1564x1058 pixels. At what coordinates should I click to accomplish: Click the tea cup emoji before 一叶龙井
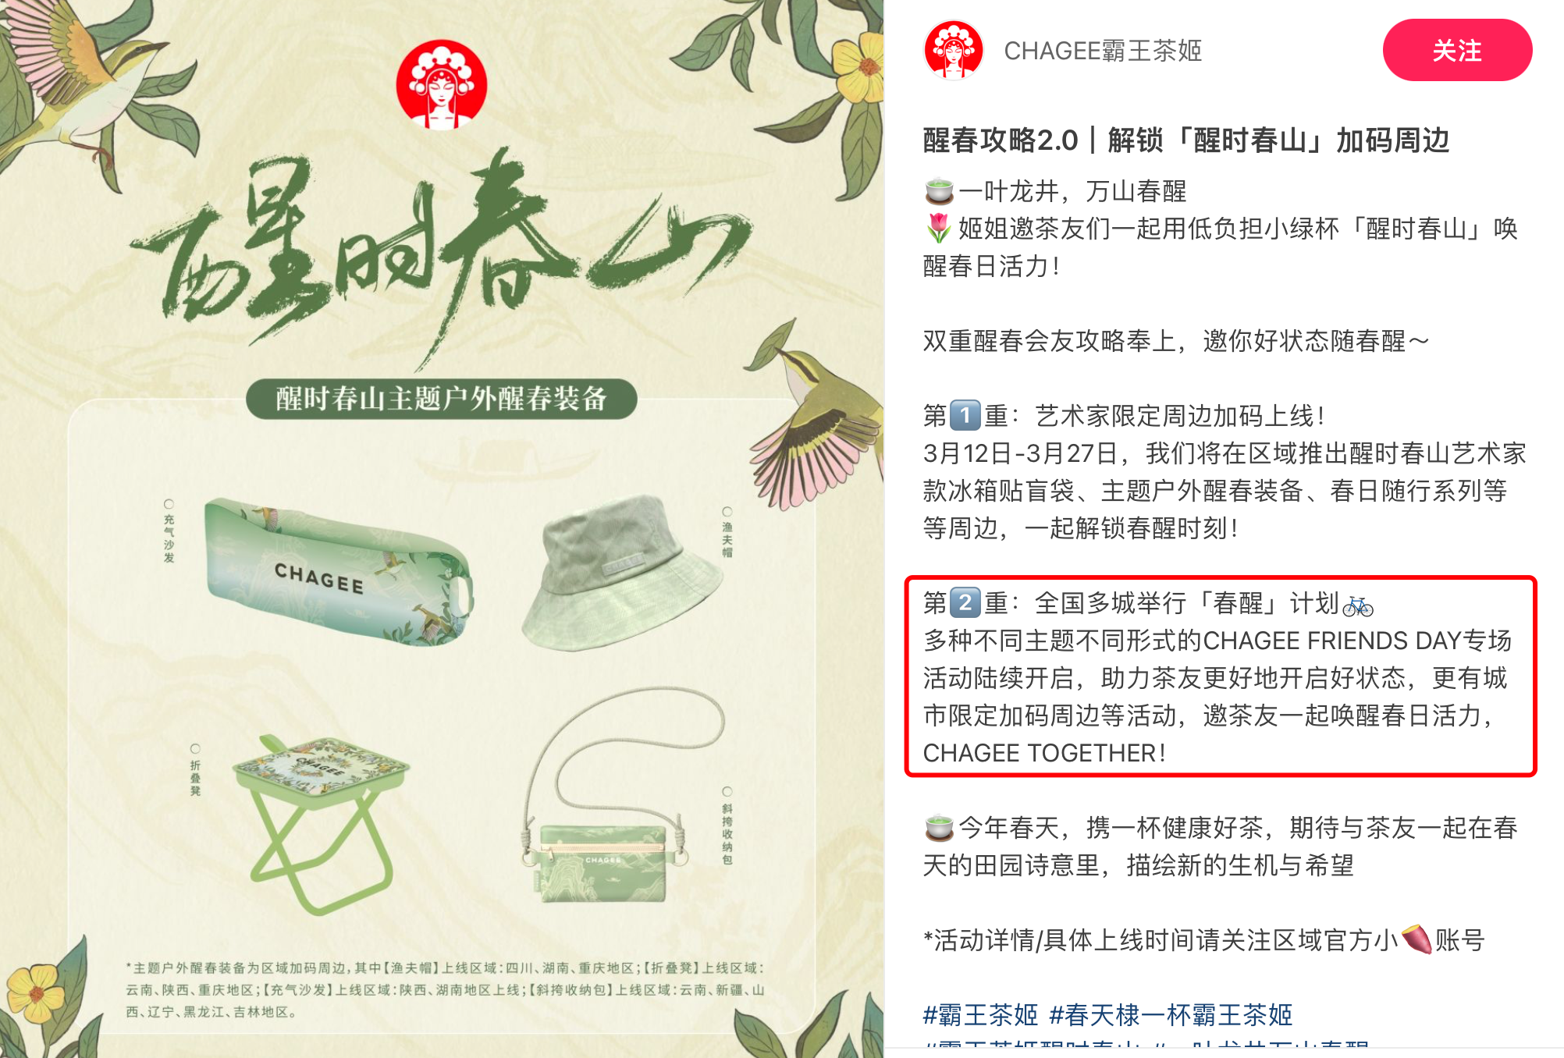[x=939, y=190]
